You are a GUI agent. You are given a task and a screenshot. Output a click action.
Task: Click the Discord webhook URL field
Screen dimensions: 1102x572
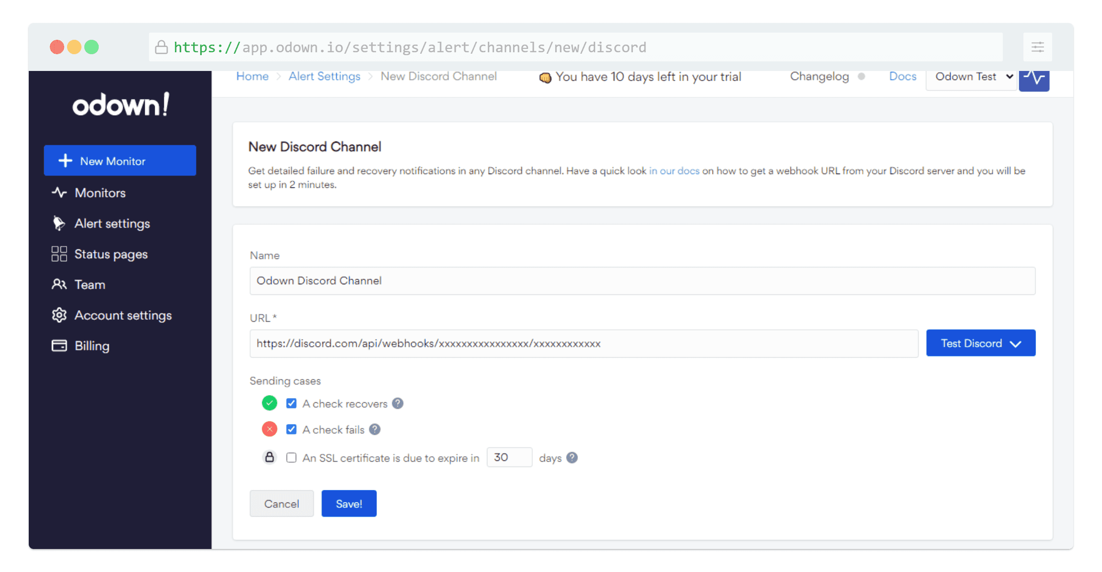pyautogui.click(x=583, y=343)
